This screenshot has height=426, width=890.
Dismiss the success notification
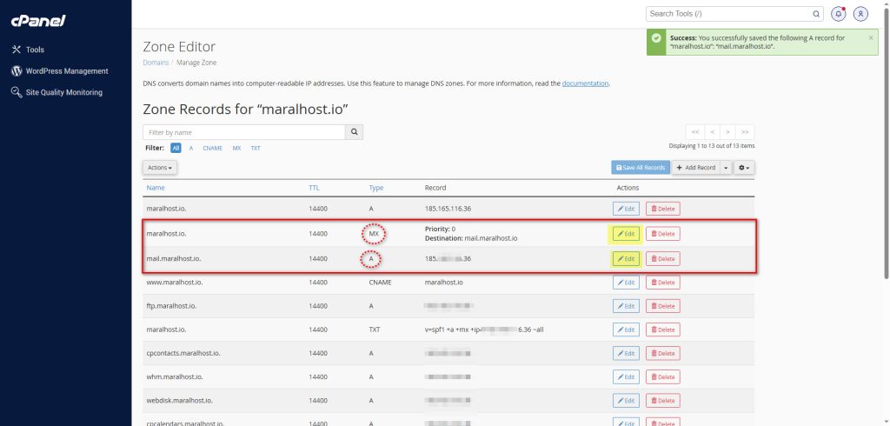click(871, 38)
